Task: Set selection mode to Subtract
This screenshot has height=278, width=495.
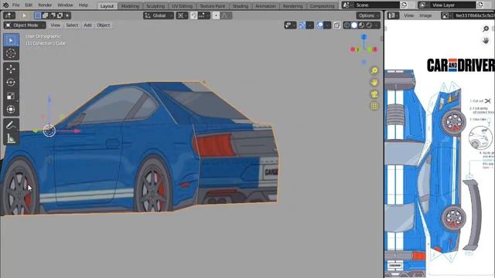Action: (x=53, y=15)
